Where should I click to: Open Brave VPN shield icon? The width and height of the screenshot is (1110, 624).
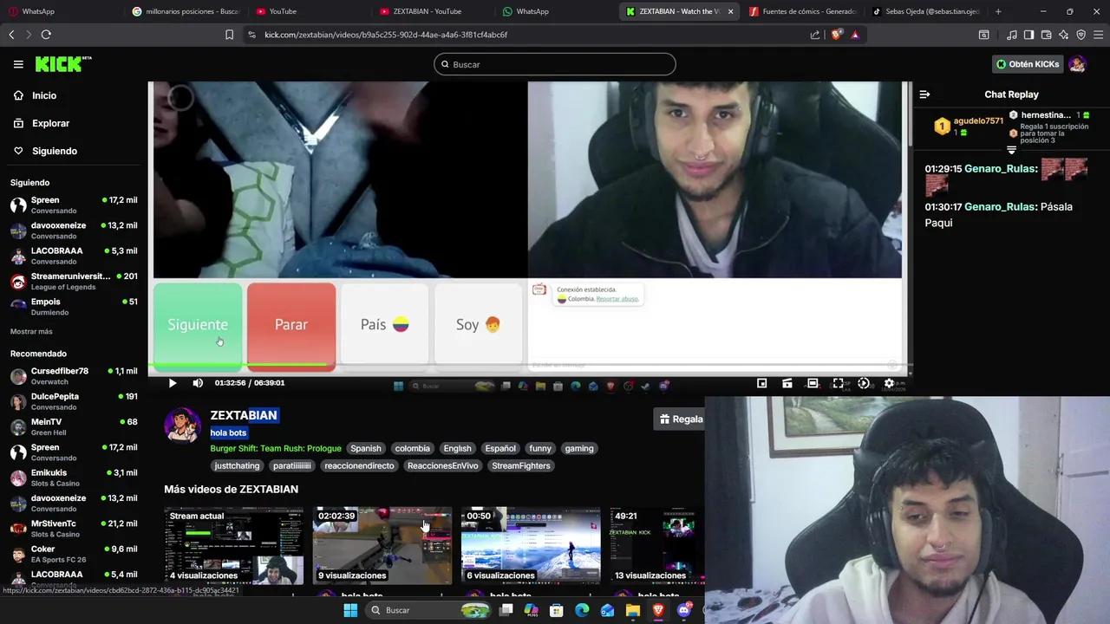tap(1081, 35)
